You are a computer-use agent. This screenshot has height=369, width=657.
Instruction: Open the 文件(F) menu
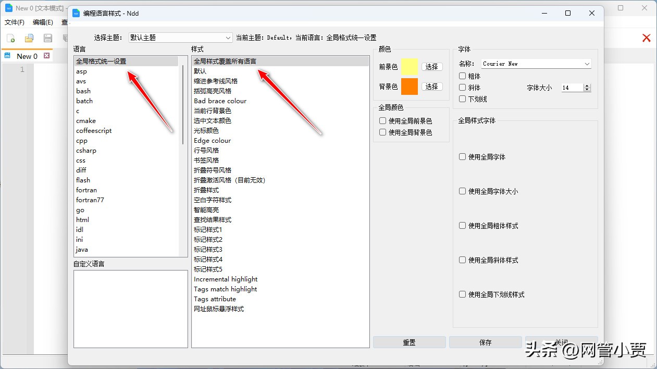tap(14, 22)
